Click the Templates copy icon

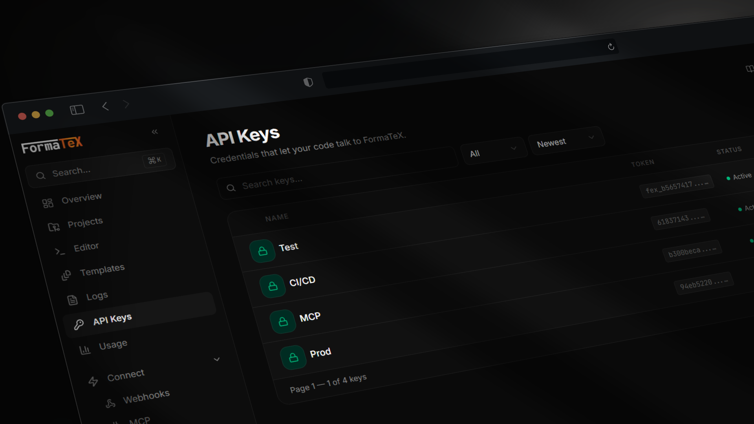pos(66,276)
